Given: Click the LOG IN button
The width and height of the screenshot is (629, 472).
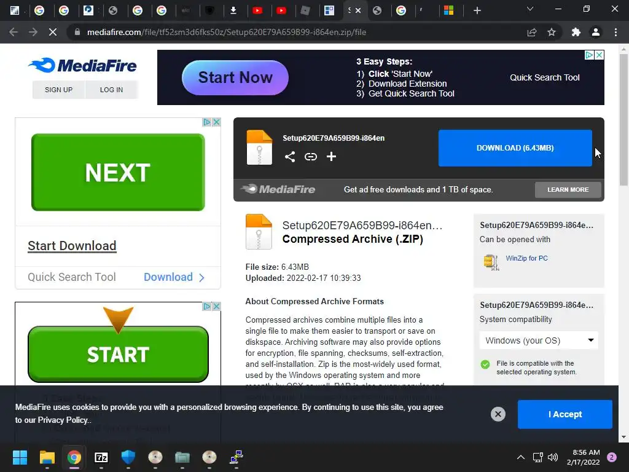Looking at the screenshot, I should click(x=111, y=90).
